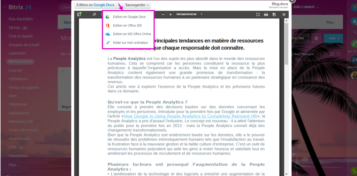Viewport: 357px width, 176px height.
Task: Toggle the hamburger menu beside Bitrix 24 logo
Action: [5, 7]
